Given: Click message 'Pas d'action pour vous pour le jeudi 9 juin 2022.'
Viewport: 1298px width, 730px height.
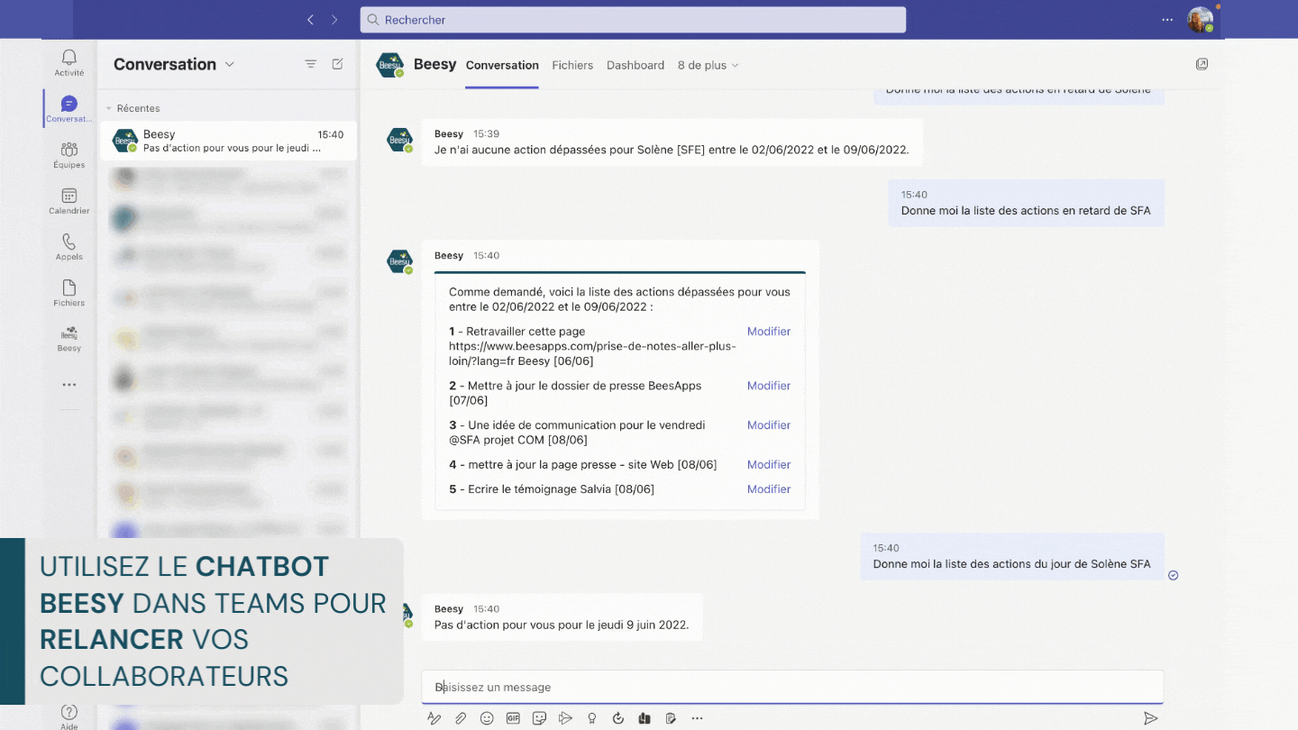Looking at the screenshot, I should click(x=562, y=625).
